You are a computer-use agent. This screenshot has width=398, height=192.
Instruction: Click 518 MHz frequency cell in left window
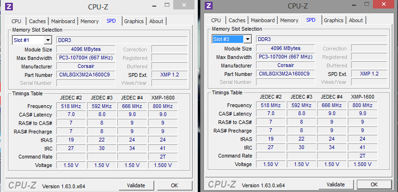71,106
